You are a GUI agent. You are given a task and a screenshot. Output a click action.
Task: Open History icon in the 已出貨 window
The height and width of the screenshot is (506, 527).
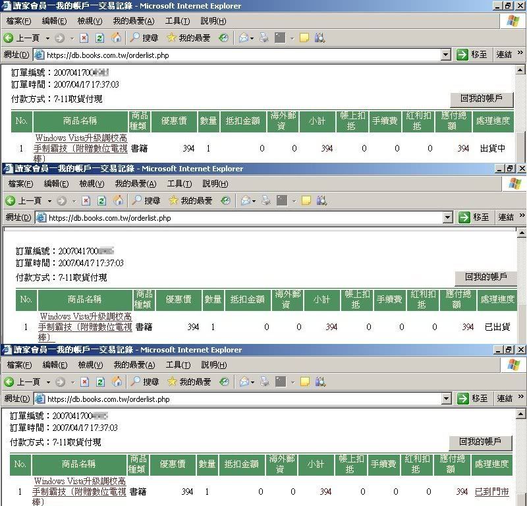click(225, 201)
